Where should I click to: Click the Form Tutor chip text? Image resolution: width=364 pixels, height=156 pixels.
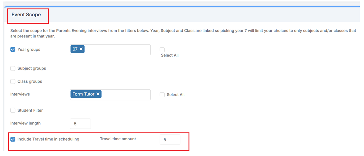point(83,94)
